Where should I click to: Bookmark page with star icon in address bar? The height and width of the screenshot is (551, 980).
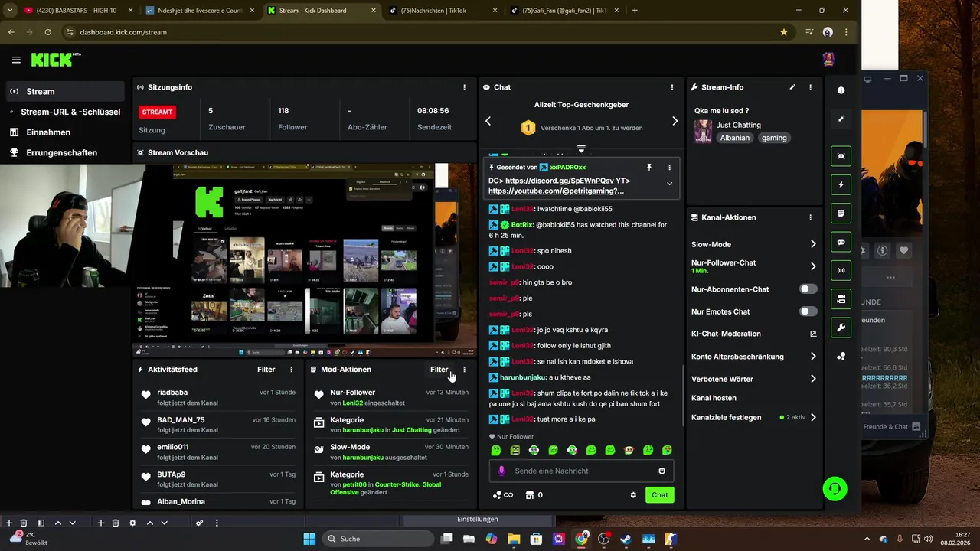783,32
